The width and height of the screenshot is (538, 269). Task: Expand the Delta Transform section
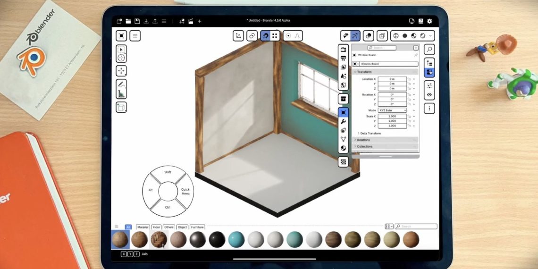tap(370, 134)
